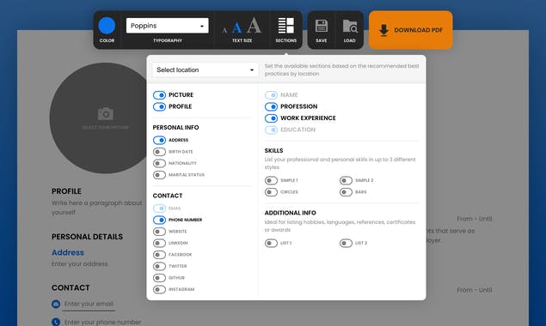Screen dimensions: 546x326
Task: Click the Education toggle switch
Action: point(271,130)
